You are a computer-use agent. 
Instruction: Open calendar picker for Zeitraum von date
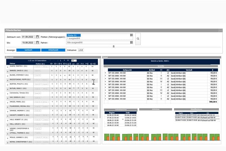pos(37,37)
